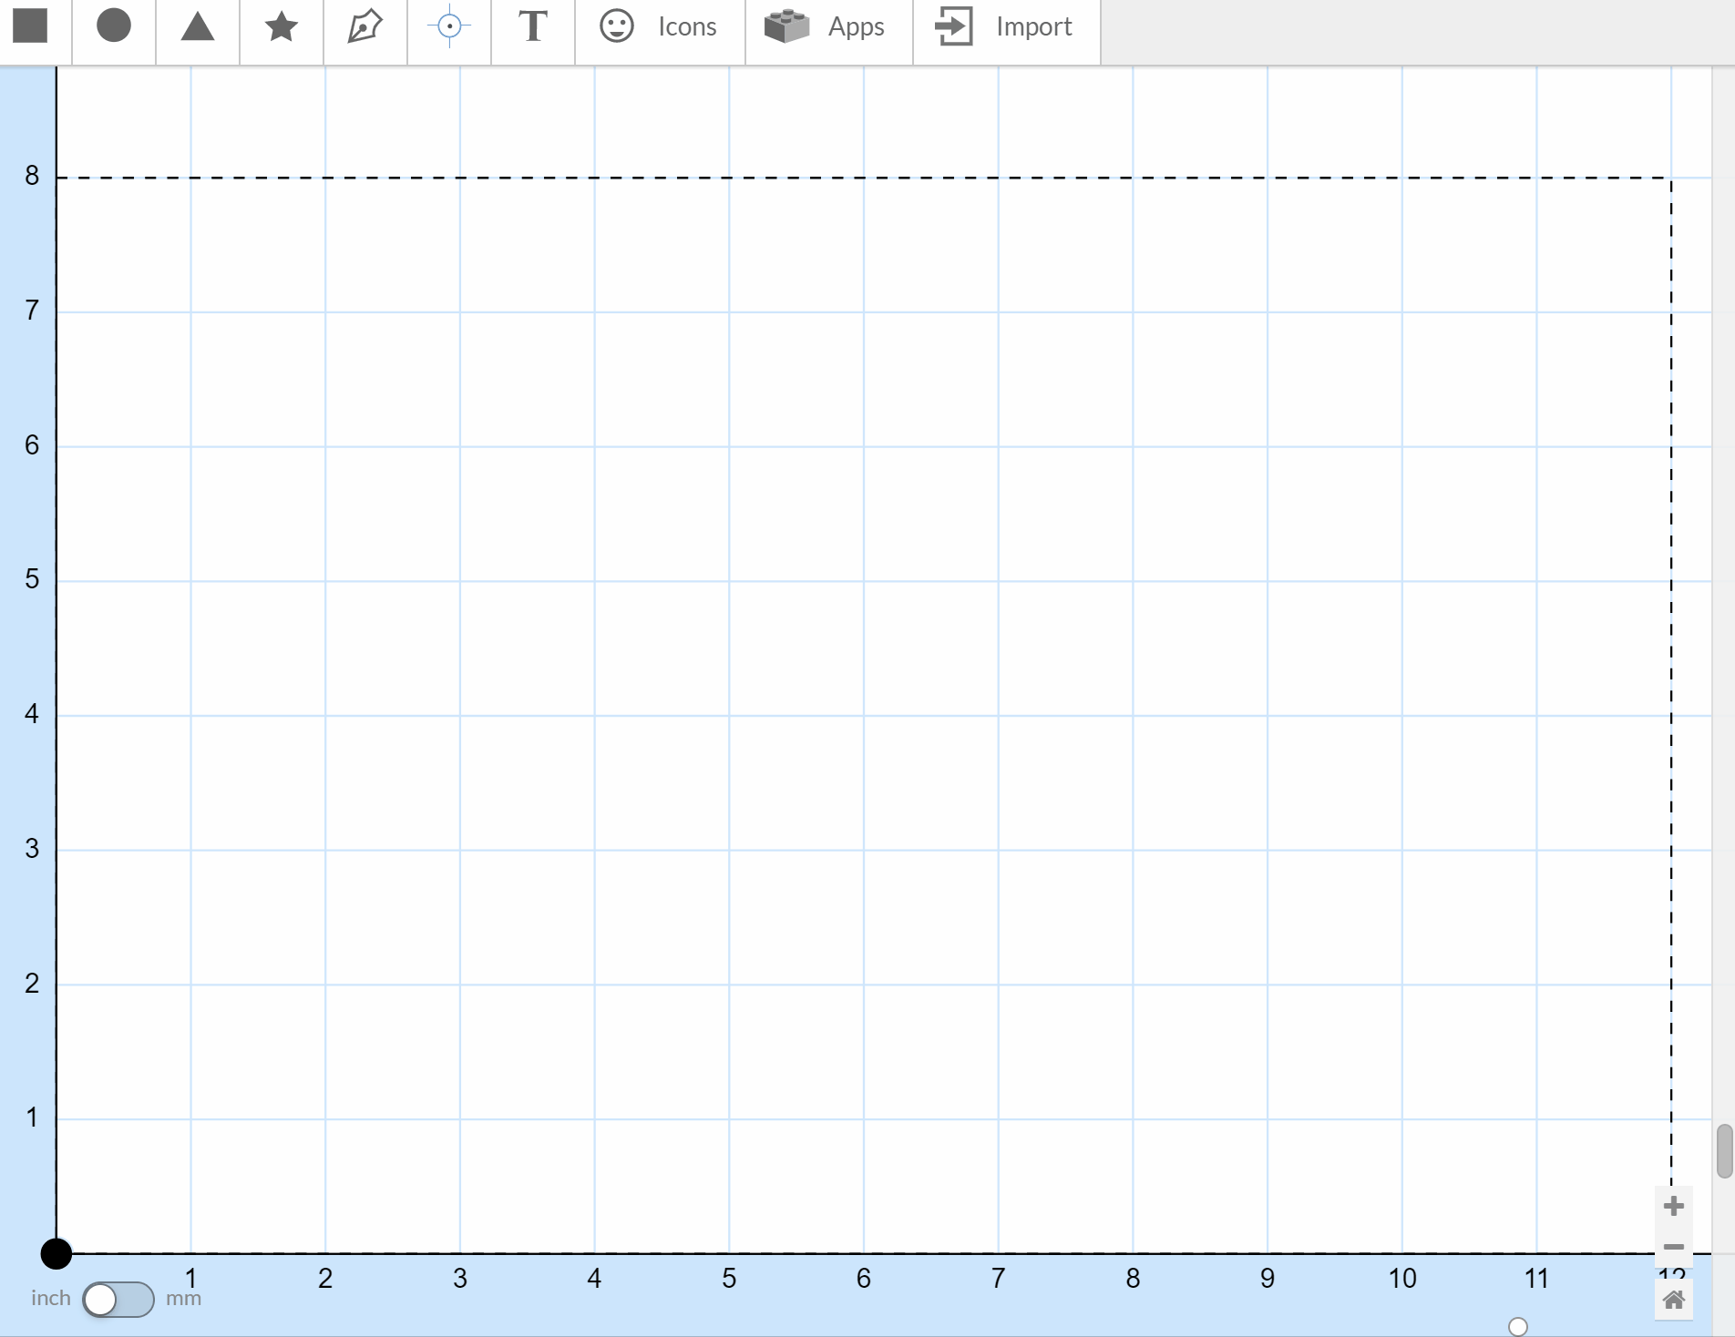This screenshot has height=1337, width=1735.
Task: Switch measurement units from inch to mm
Action: tap(118, 1300)
